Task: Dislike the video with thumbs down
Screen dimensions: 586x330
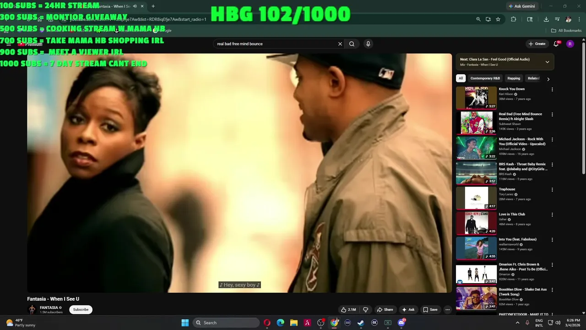Action: [365, 310]
